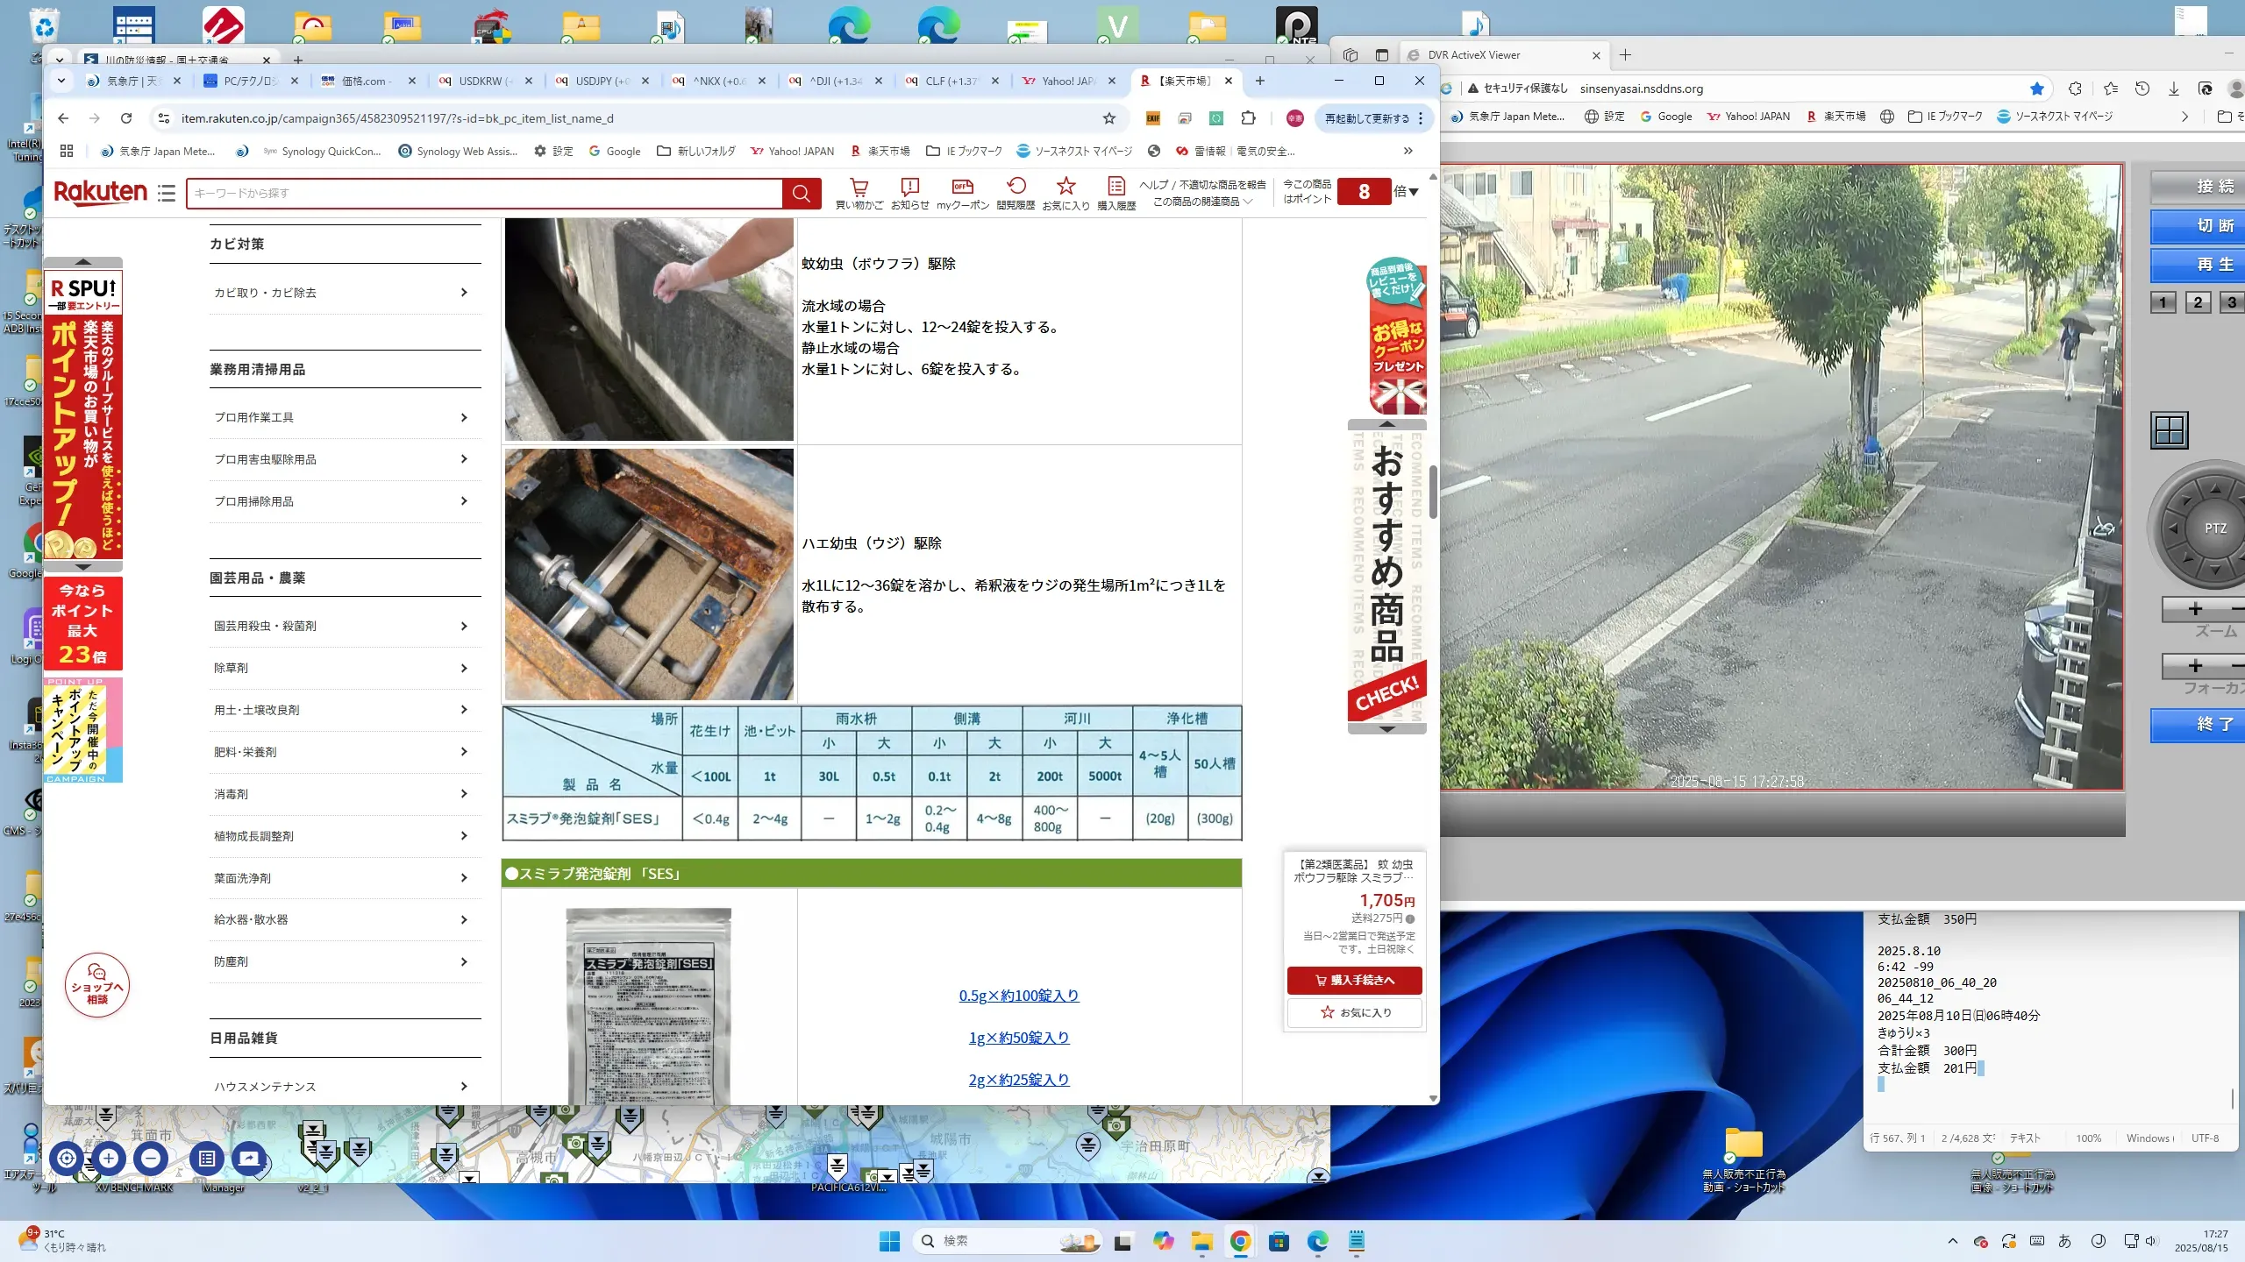Open the Rakuten hamburger category menu
Image resolution: width=2245 pixels, height=1262 pixels.
point(167,193)
